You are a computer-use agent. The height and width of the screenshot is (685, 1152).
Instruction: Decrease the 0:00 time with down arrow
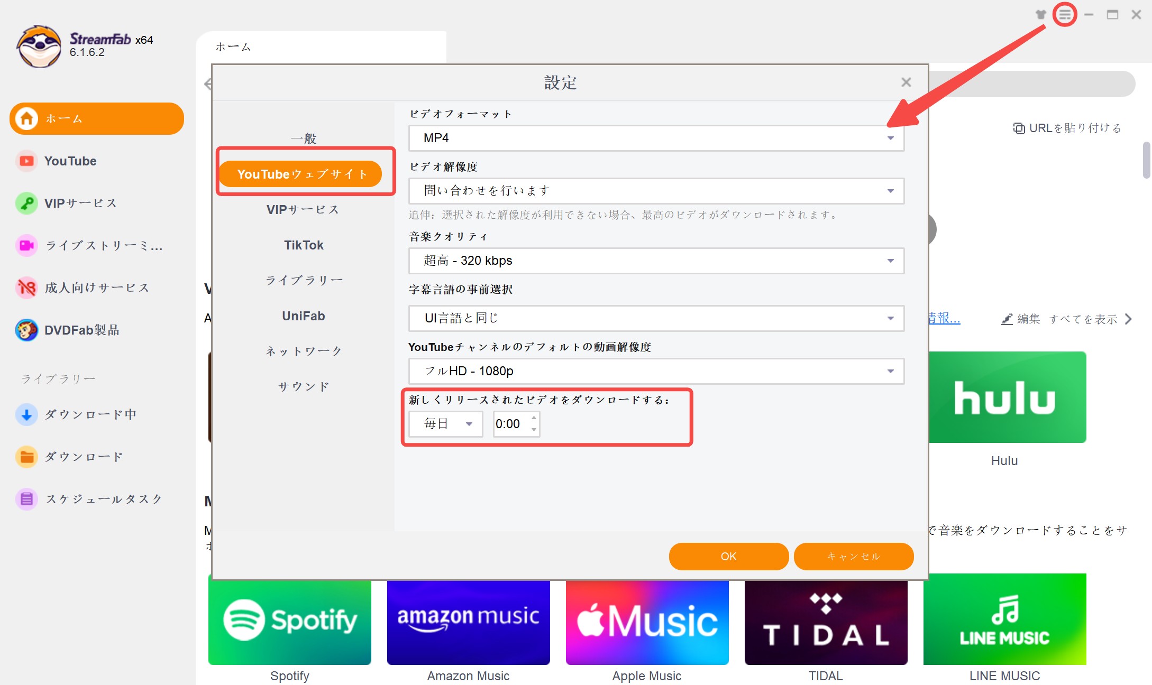click(534, 430)
